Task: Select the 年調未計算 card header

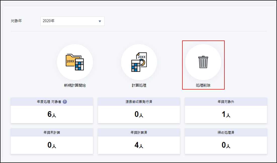Action: pyautogui.click(x=52, y=133)
